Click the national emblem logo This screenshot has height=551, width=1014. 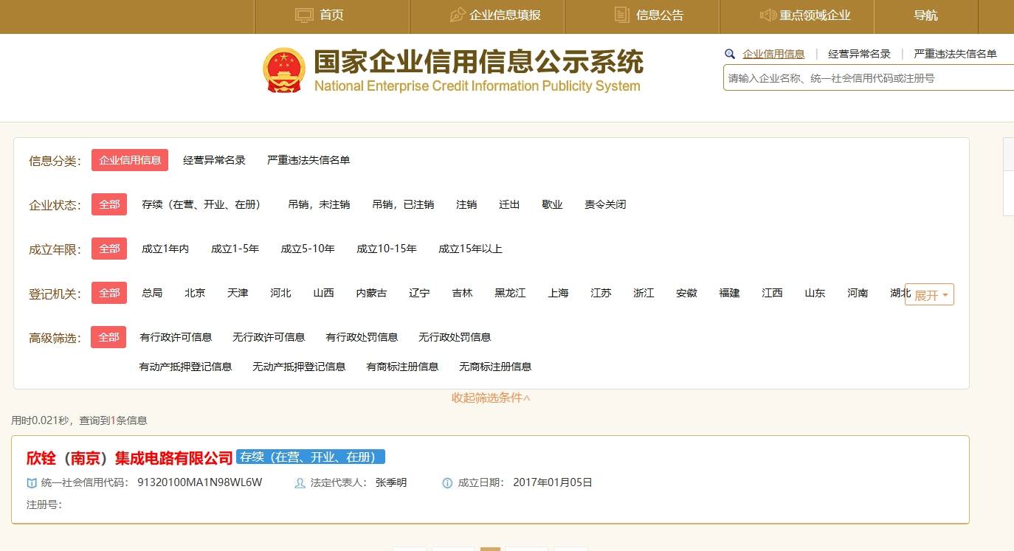[284, 70]
